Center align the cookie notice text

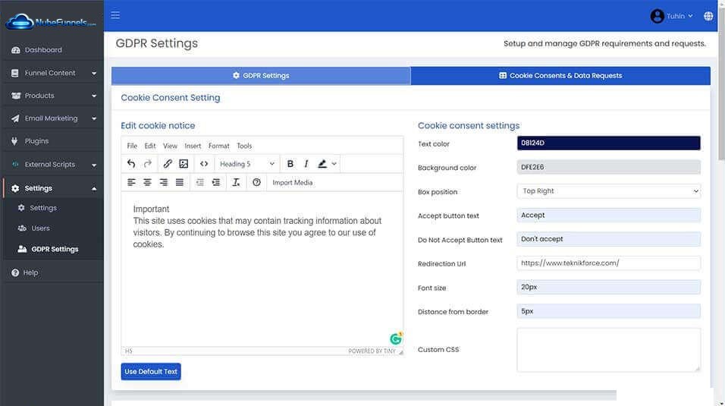tap(147, 183)
